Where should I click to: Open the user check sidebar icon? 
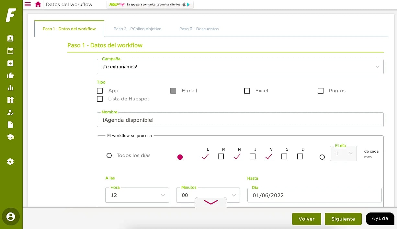click(x=10, y=112)
